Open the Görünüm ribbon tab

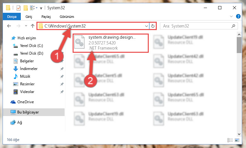pos(67,17)
